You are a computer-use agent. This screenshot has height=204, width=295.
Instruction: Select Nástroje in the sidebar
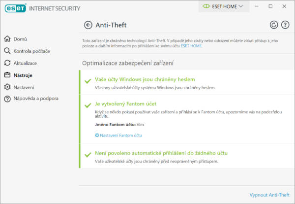click(23, 75)
